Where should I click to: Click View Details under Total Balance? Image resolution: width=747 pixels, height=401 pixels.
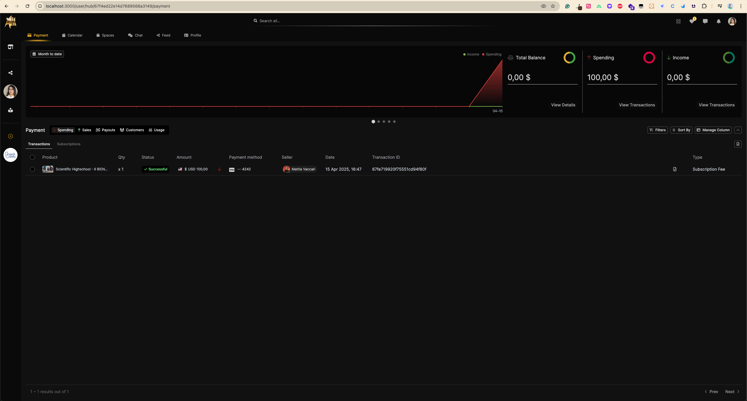tap(563, 105)
